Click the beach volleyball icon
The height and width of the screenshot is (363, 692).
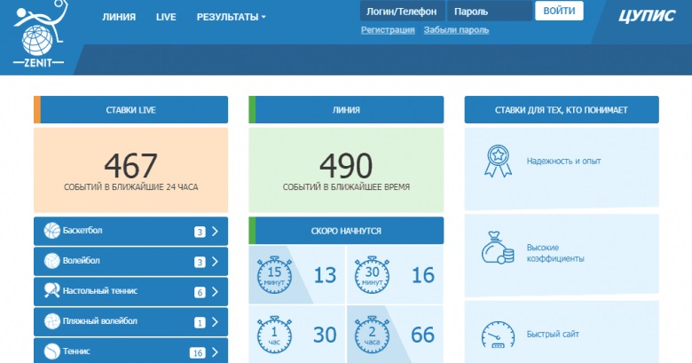51,321
